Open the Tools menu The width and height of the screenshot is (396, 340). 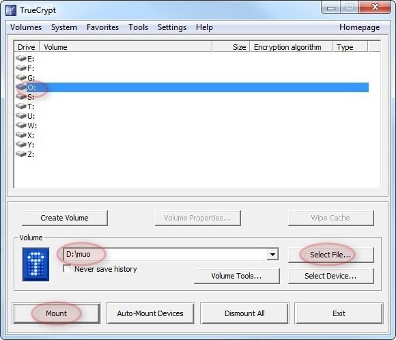138,27
